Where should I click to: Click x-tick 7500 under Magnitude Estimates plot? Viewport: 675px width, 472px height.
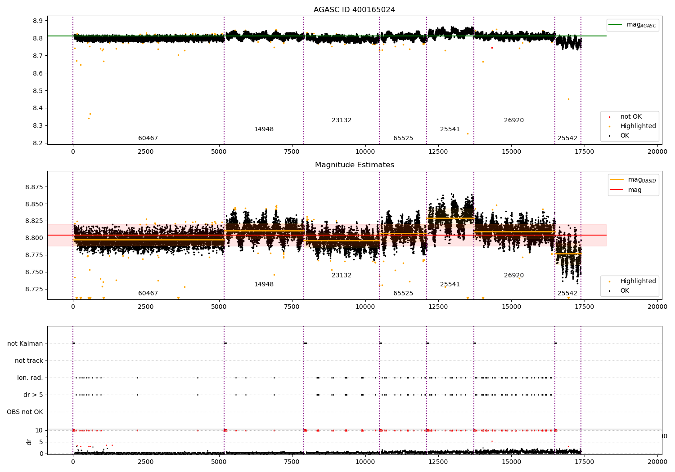292,307
